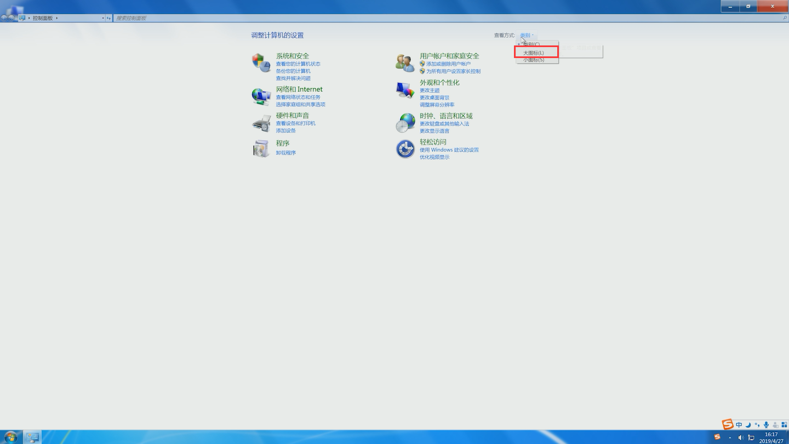Click the speaker volume tray icon
Image resolution: width=789 pixels, height=444 pixels.
[x=741, y=437]
